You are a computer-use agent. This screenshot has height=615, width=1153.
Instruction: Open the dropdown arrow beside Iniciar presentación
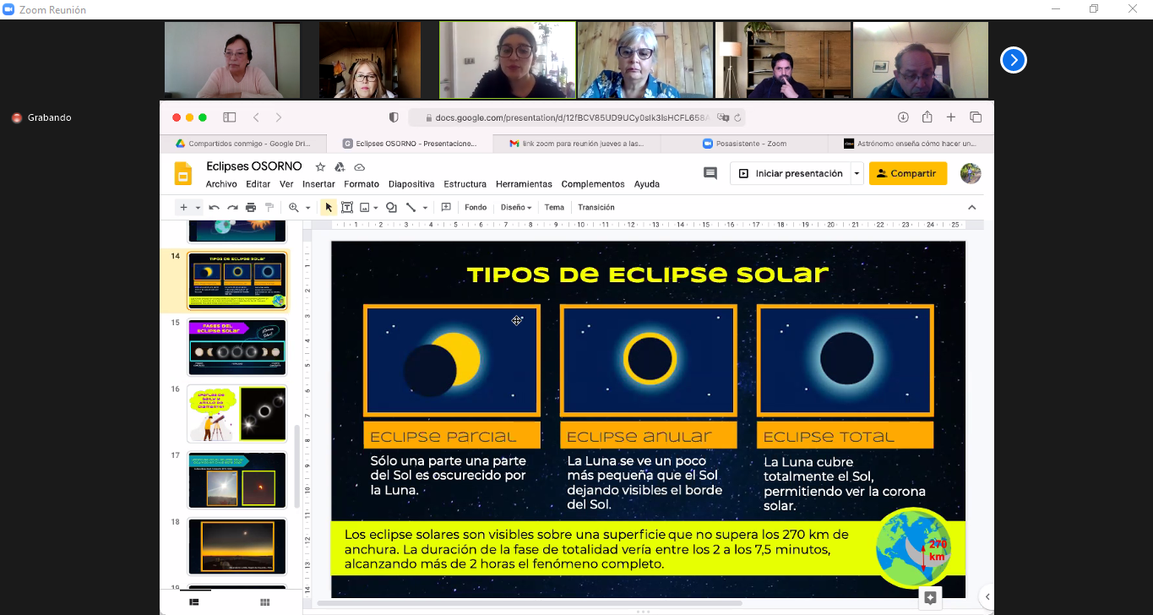(857, 173)
